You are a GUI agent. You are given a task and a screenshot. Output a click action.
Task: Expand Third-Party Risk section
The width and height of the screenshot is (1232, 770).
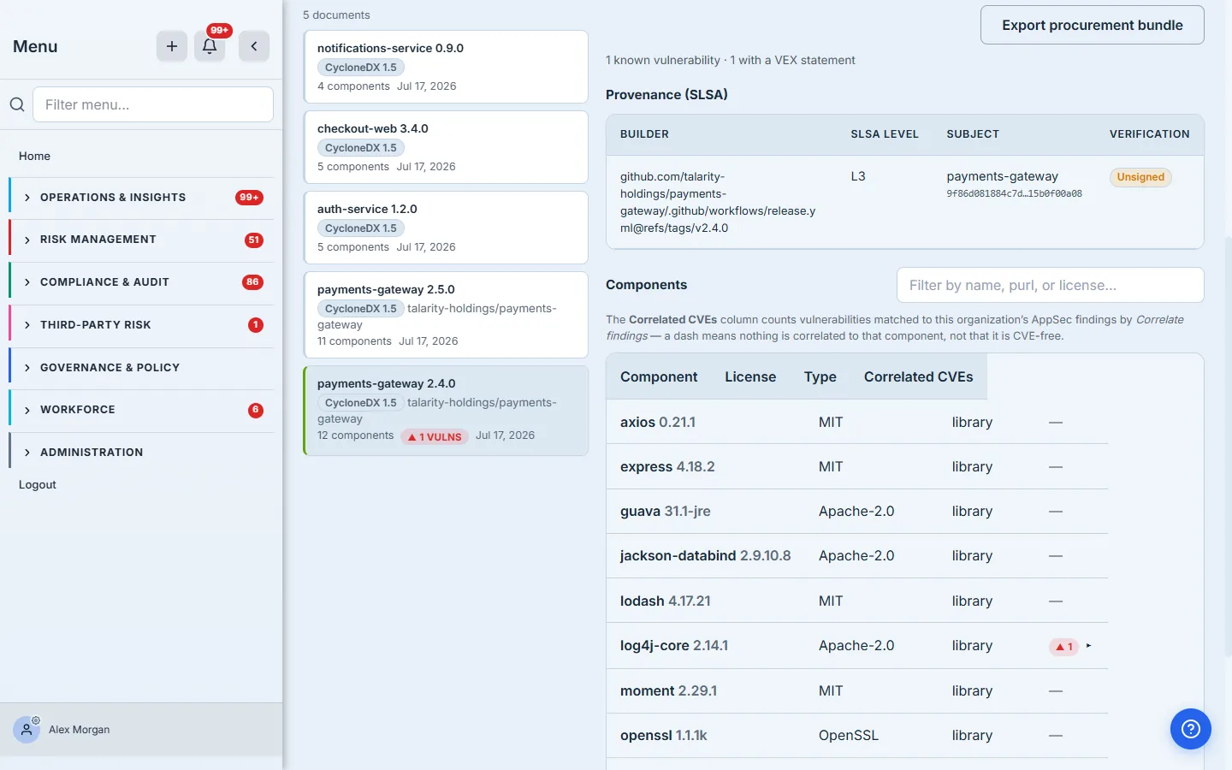[142, 325]
